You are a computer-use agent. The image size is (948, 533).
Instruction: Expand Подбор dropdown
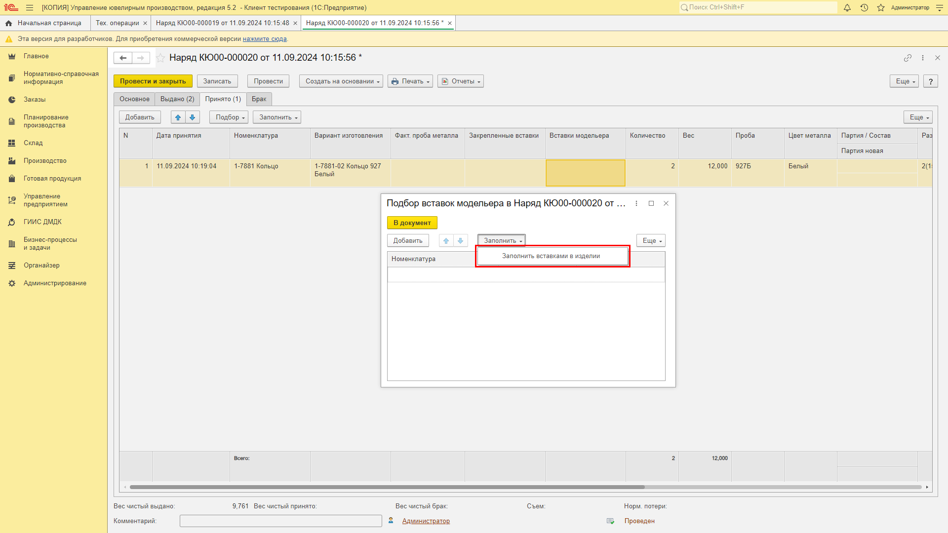229,117
